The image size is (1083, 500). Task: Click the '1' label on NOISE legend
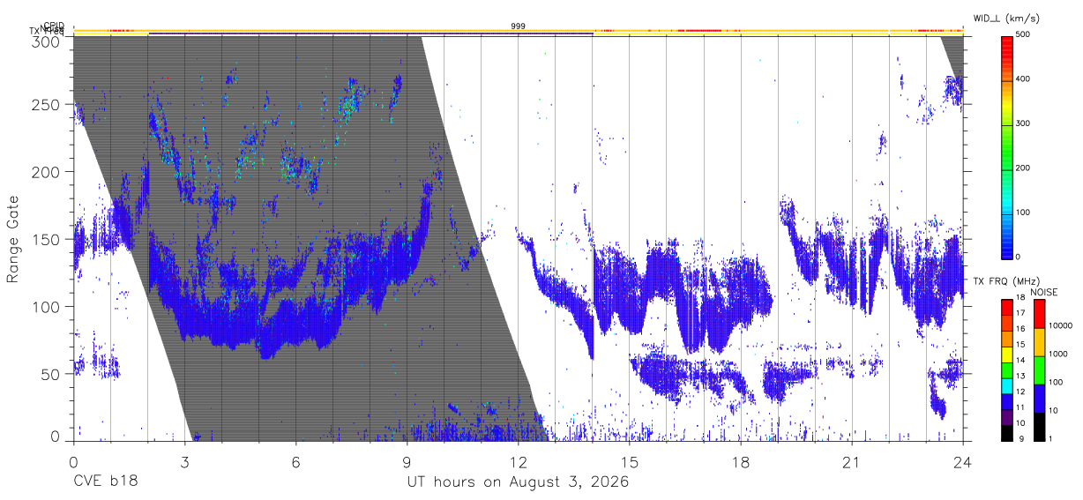[1051, 438]
